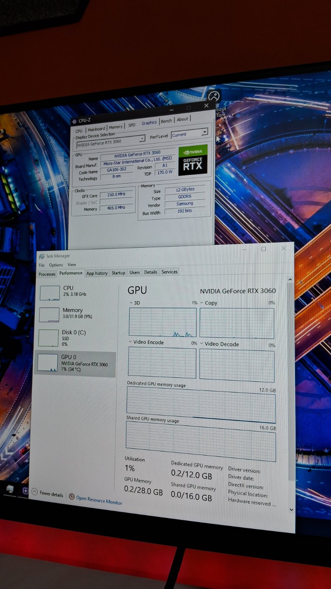Click the Board Manuf. field showing Micro-Star
Screen dimensions: 331x589
(x=138, y=161)
